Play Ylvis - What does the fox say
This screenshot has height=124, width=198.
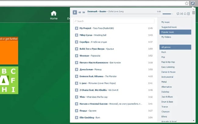coord(76,97)
